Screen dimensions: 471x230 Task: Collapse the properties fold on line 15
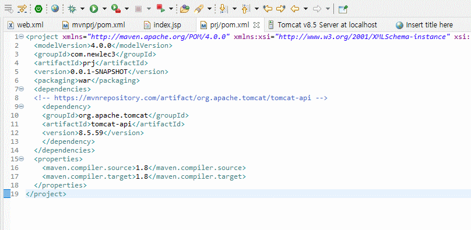(x=21, y=158)
